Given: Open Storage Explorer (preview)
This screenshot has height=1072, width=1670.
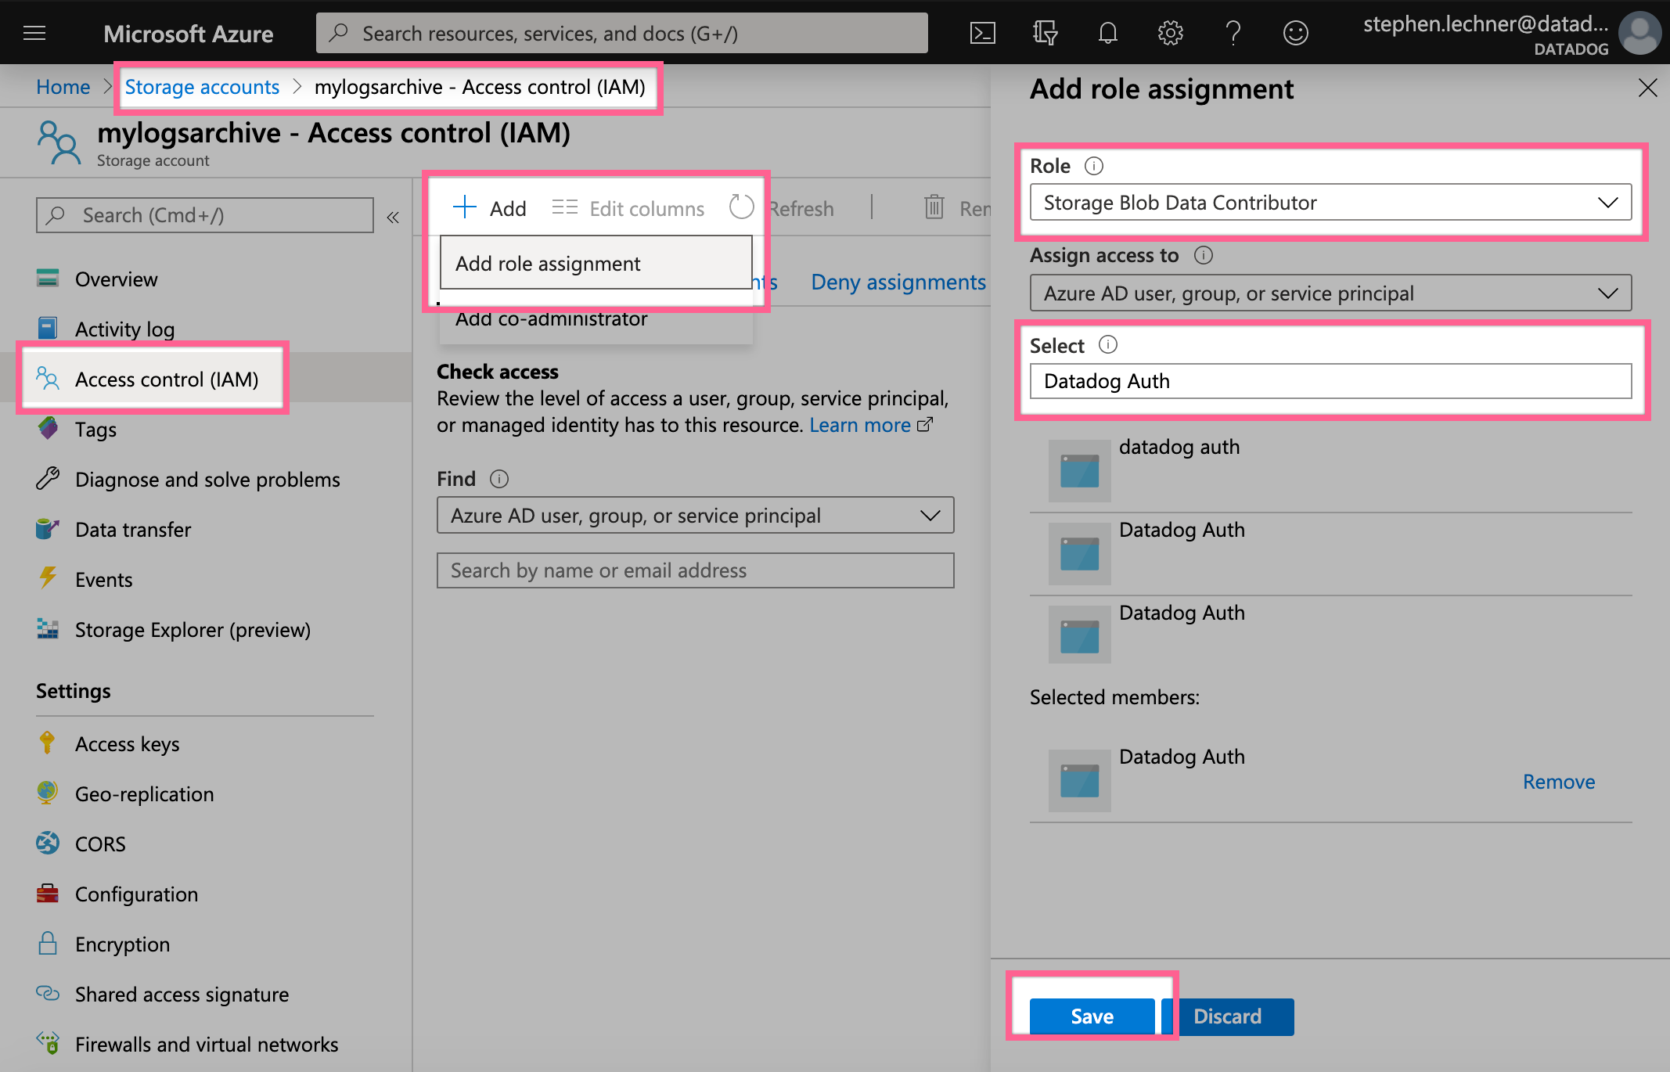Looking at the screenshot, I should click(174, 630).
